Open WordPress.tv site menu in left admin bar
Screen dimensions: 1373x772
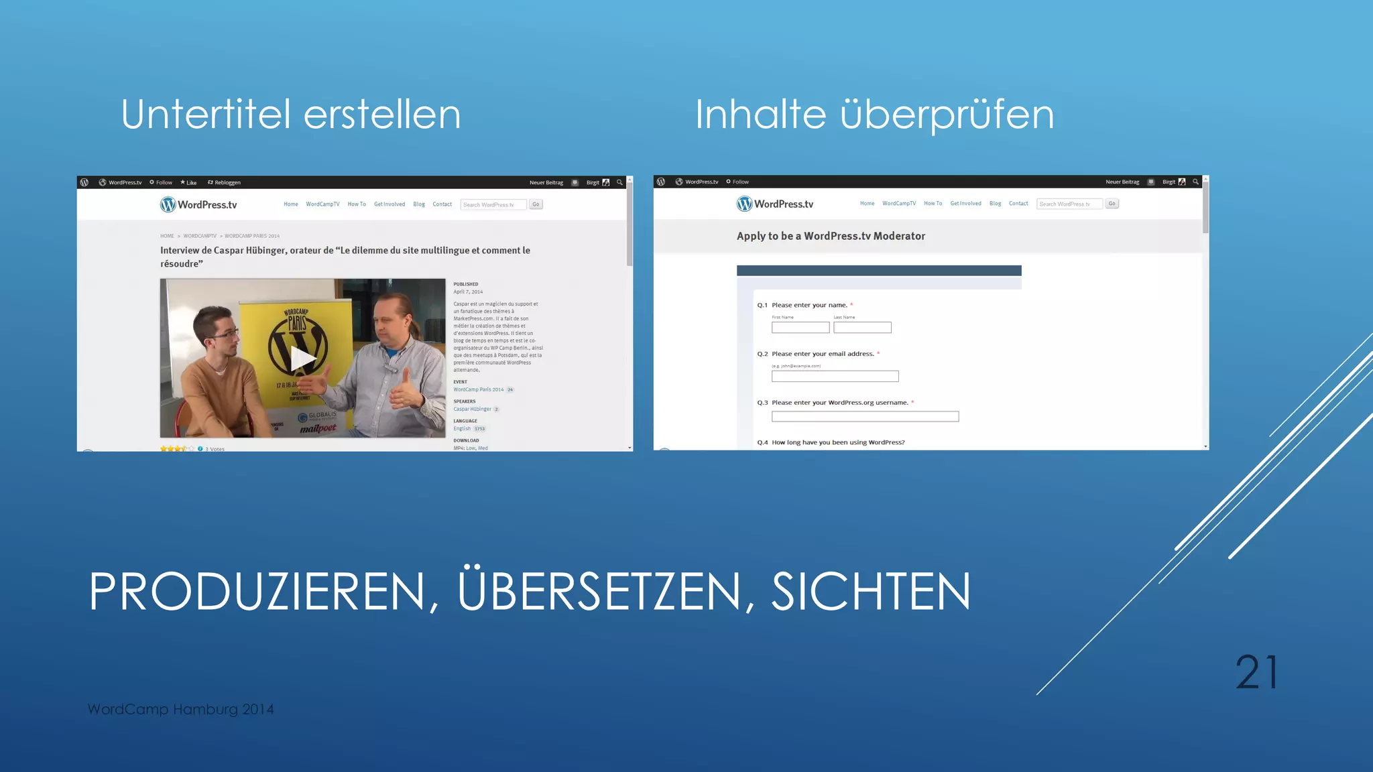(x=121, y=182)
